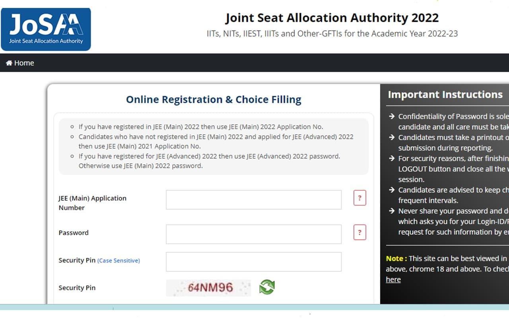Follow the "here" link in the Note

393,279
